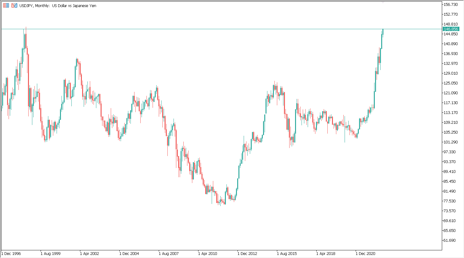
Task: Click the 144.850 price scale label
Action: (451, 34)
